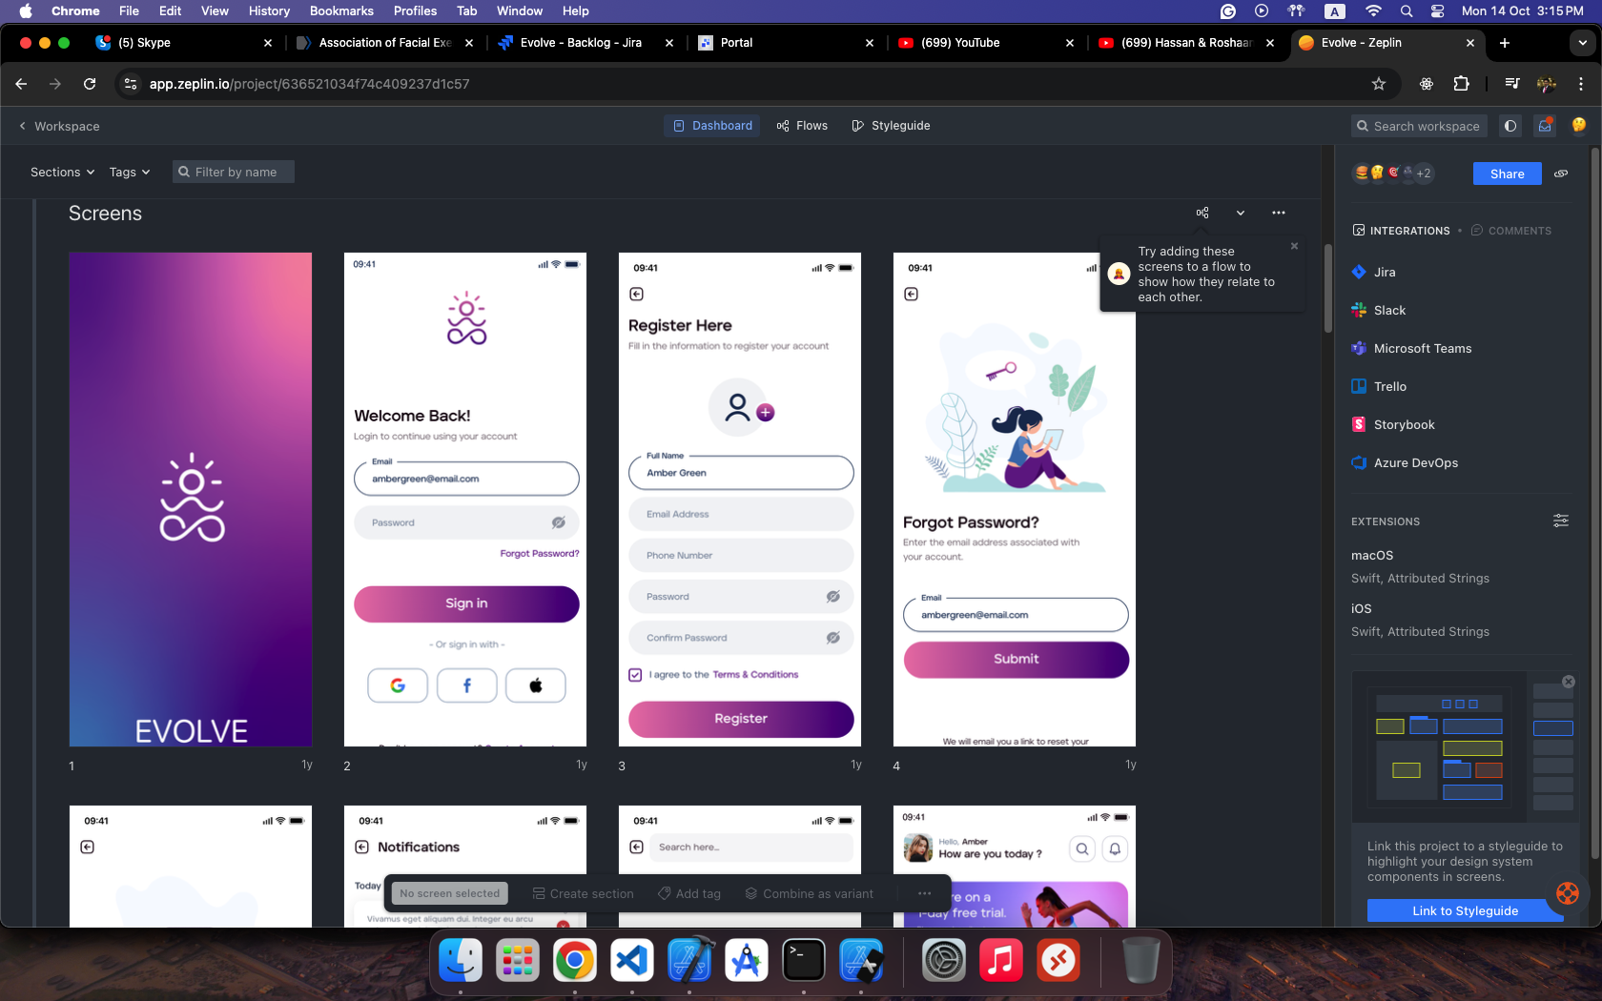Focus the Filter by name field

pos(234,173)
